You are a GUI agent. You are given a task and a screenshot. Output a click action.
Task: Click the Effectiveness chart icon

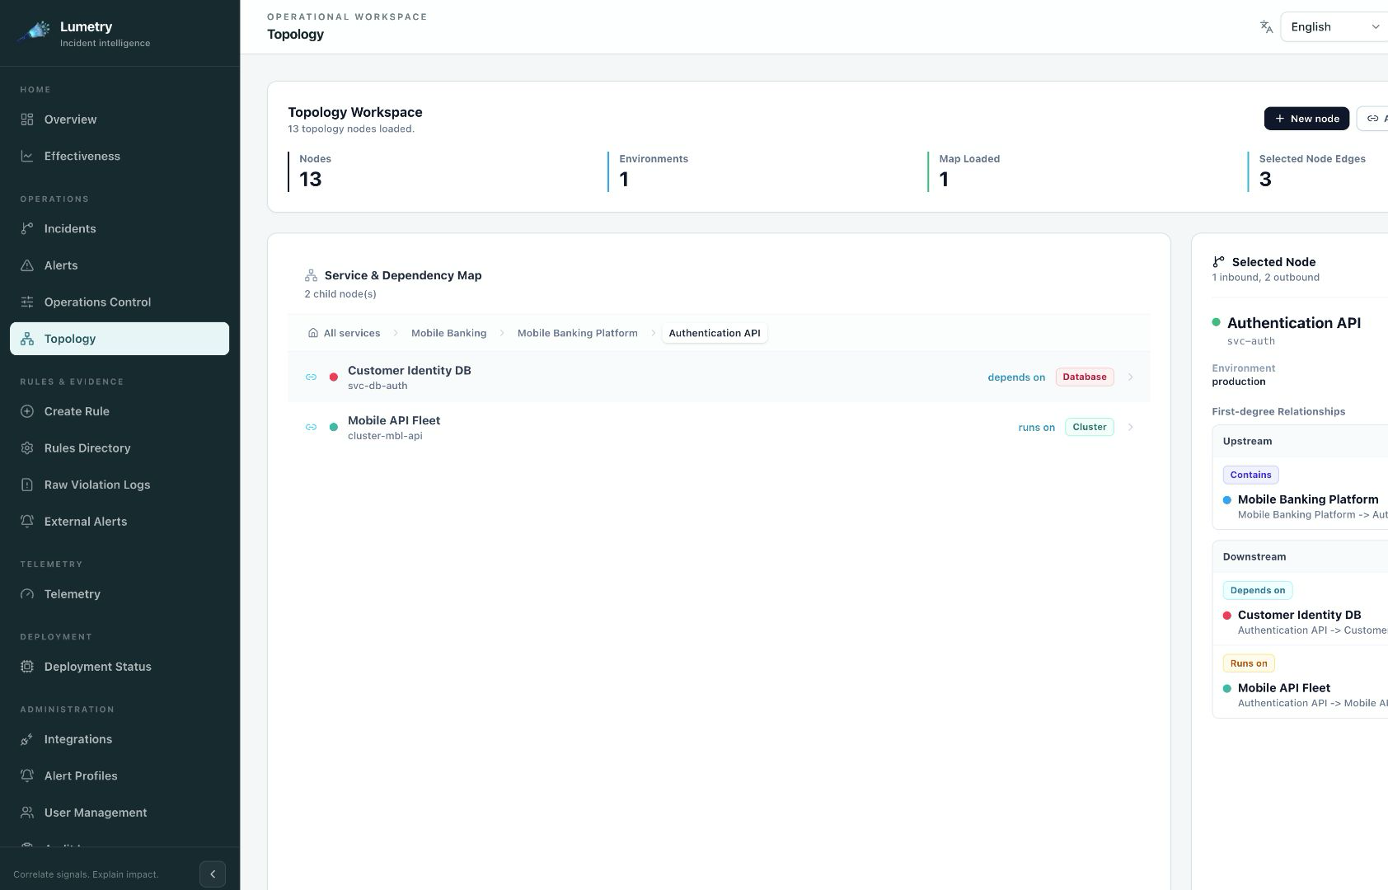click(x=27, y=156)
